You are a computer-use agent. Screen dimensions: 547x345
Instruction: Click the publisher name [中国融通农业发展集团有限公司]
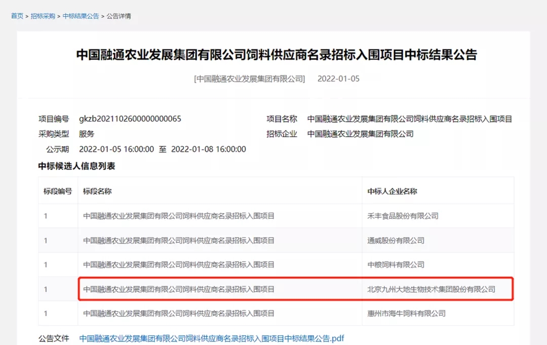[249, 79]
